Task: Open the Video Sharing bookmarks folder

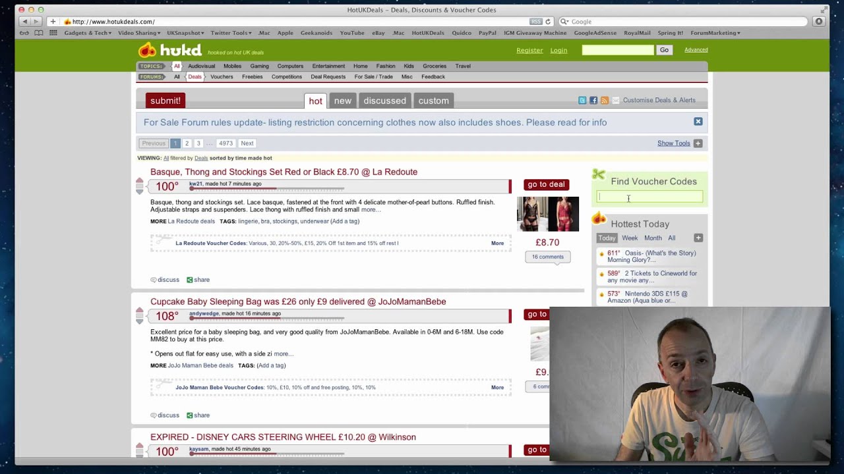Action: [x=139, y=33]
